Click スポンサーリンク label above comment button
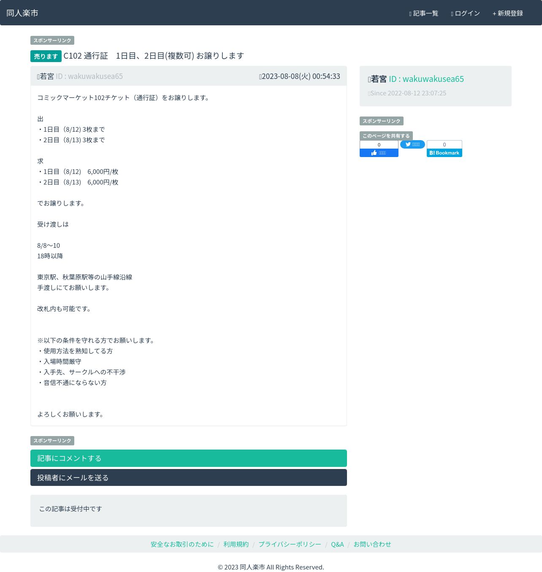 pos(52,440)
